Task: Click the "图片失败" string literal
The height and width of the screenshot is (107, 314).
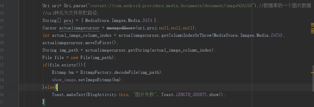Action: tap(145, 95)
